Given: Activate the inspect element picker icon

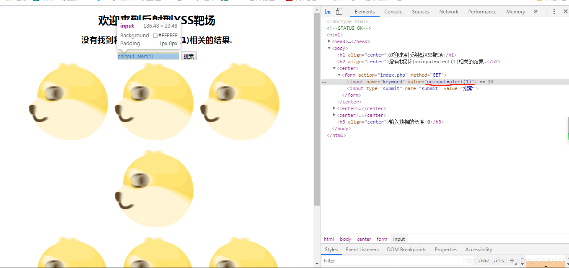Looking at the screenshot, I should (x=328, y=12).
